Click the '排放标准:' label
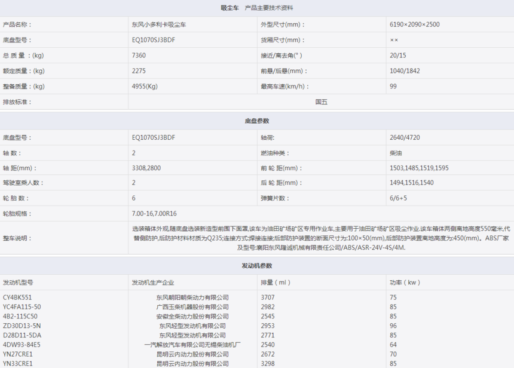The height and width of the screenshot is (368, 514). pyautogui.click(x=17, y=102)
